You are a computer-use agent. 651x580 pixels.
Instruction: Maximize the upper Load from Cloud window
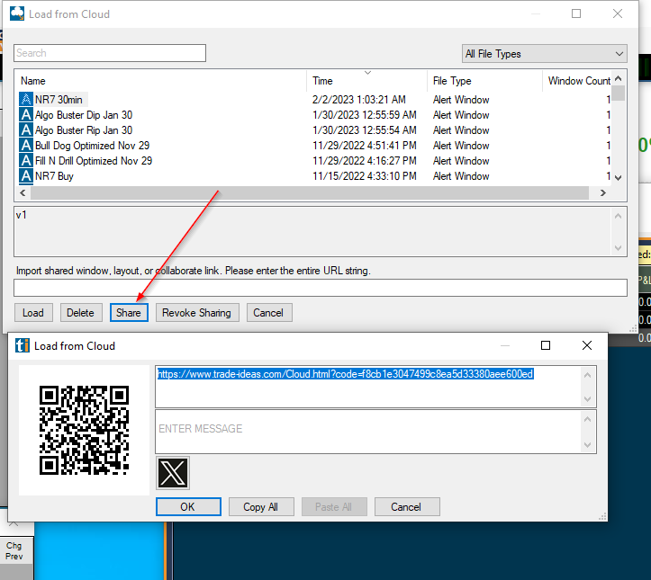[576, 13]
